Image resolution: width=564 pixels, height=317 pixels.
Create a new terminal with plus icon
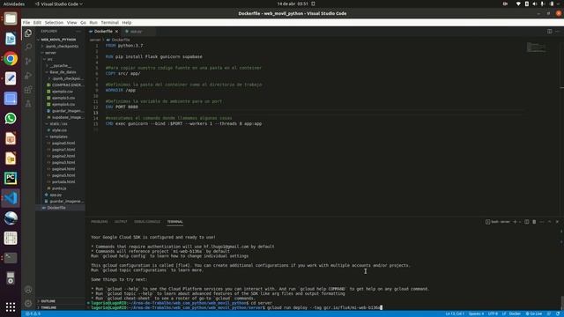click(515, 222)
